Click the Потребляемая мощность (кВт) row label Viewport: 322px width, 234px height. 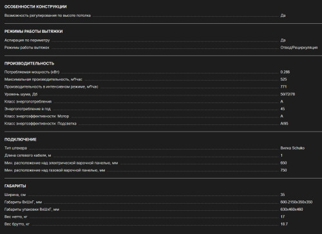[32, 72]
